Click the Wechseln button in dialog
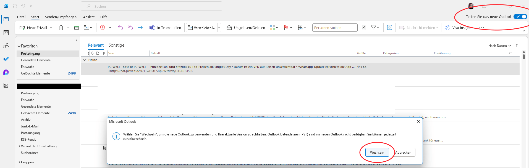This screenshot has height=168, width=529. 377,152
